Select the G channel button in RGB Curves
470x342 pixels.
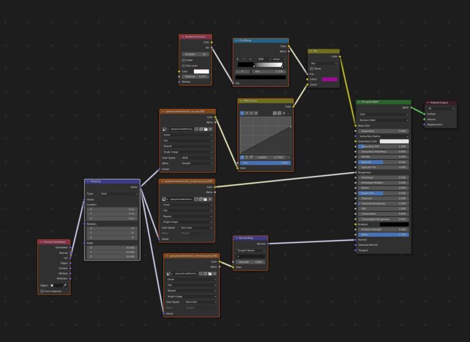[x=251, y=113]
